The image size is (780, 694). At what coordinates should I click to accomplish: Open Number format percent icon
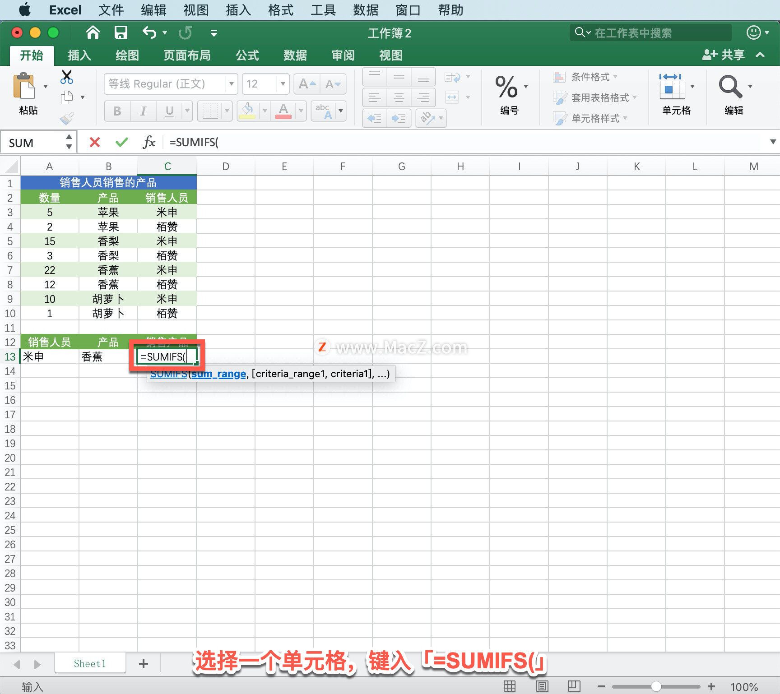[x=506, y=87]
